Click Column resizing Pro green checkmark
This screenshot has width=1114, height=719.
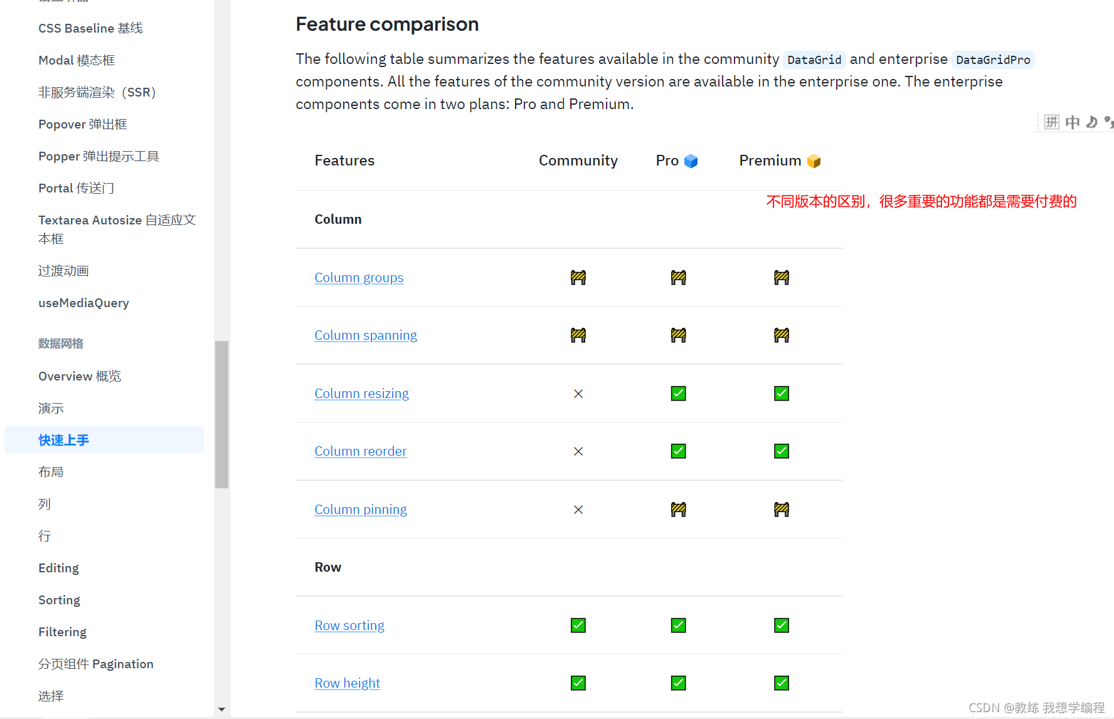(x=678, y=394)
